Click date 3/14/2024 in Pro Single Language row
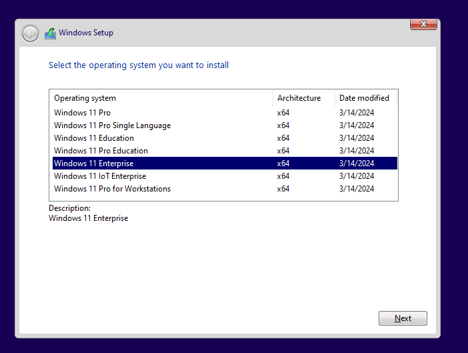The width and height of the screenshot is (468, 353). (x=357, y=125)
